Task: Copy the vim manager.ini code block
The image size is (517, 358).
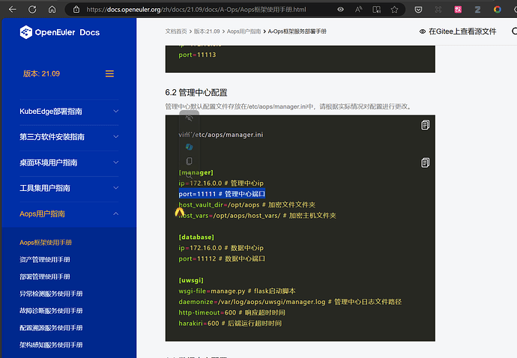Action: (x=425, y=124)
